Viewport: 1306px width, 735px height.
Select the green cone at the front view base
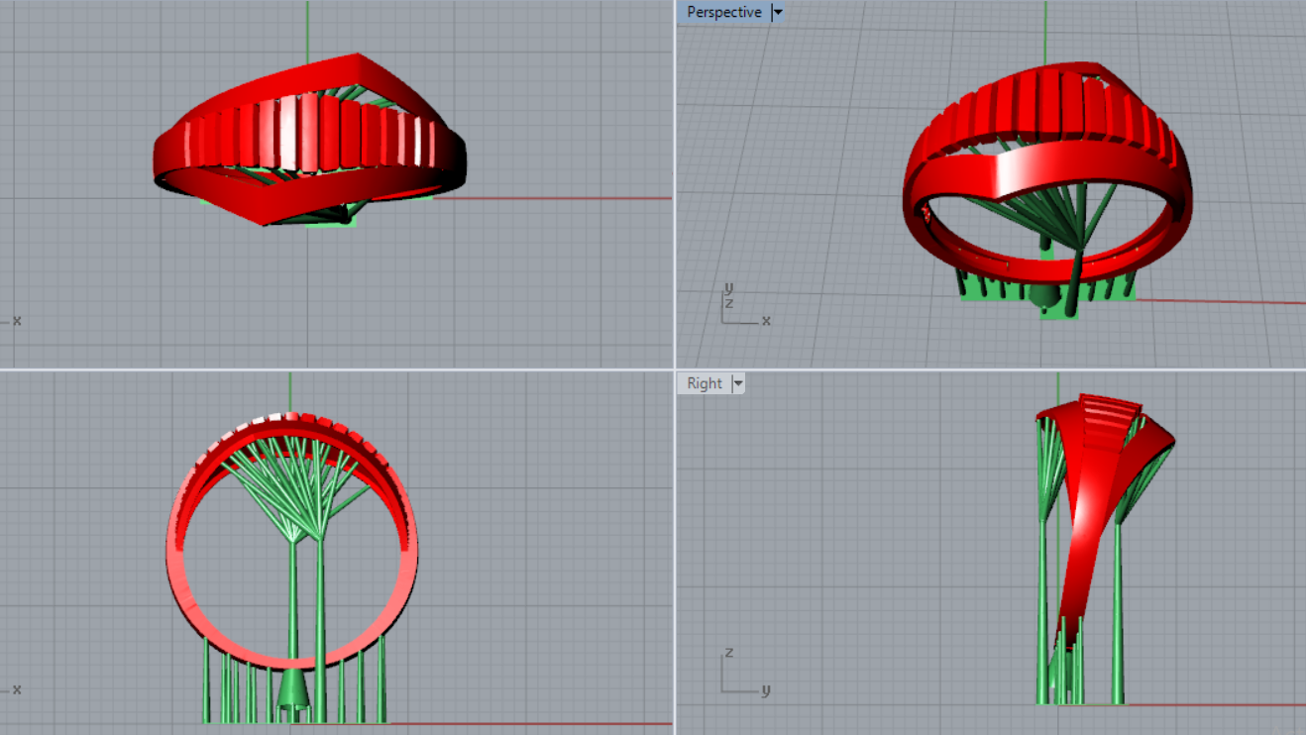point(292,687)
